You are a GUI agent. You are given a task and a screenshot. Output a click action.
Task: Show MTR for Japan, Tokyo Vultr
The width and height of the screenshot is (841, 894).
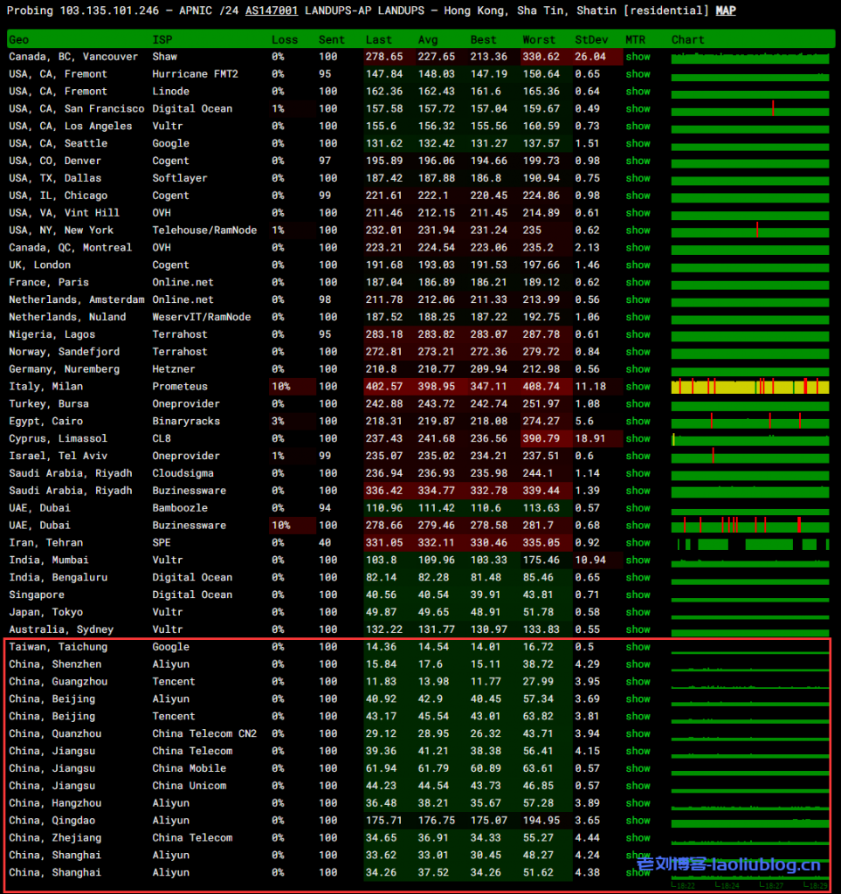pos(638,613)
